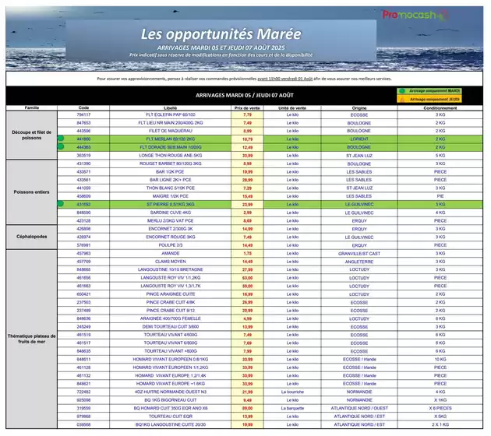Screen dimensions: 491x436
Task: Click price 63,00 in LANGOUSTE ROY VIV 1/1,2KG row
Action: pos(247,278)
